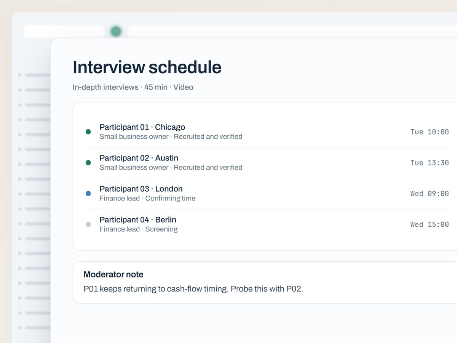Select the Tue 13:30 time slot
Image resolution: width=457 pixels, height=343 pixels.
pyautogui.click(x=430, y=163)
